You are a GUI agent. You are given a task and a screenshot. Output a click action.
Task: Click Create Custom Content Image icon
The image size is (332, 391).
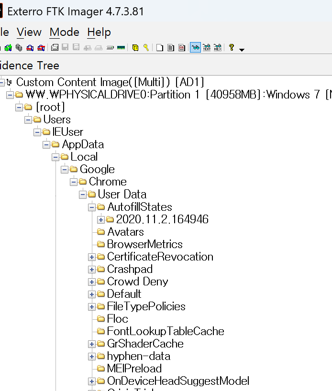[x=99, y=47]
